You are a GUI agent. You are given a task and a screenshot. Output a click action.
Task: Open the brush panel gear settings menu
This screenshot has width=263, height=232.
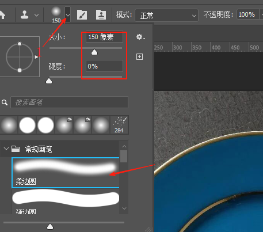point(140,37)
